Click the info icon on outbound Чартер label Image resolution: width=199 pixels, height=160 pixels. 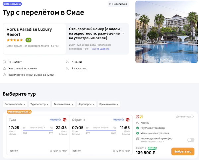coord(60,120)
